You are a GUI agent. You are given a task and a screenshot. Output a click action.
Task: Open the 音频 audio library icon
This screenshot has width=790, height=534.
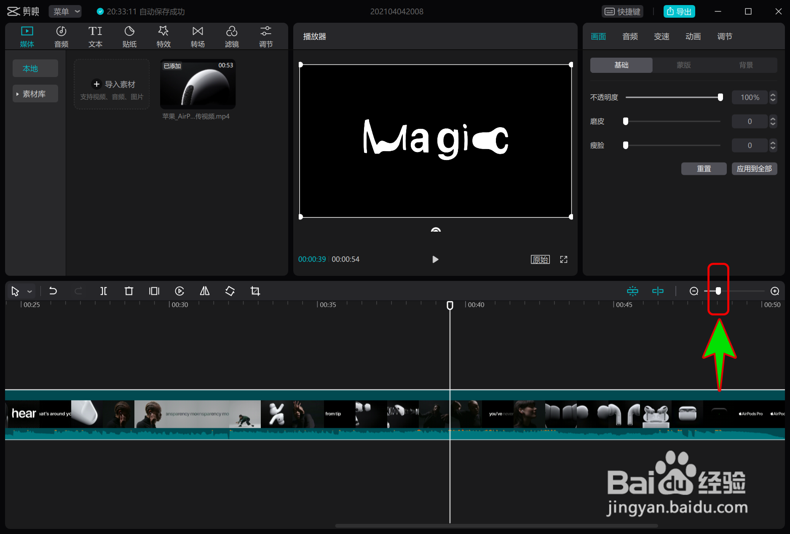pos(61,37)
